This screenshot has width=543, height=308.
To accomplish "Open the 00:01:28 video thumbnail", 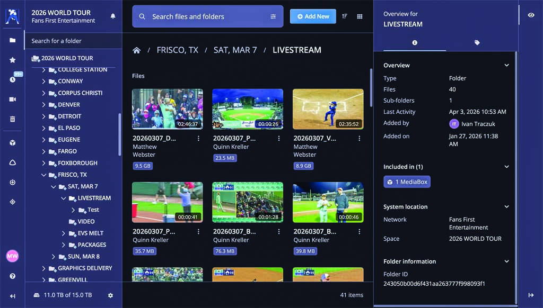I will (248, 203).
